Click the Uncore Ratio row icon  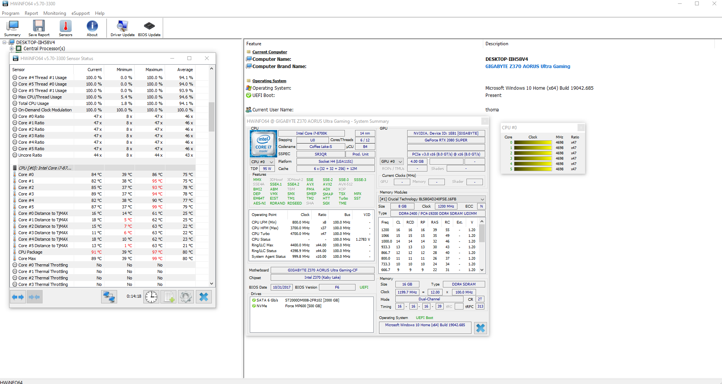[x=15, y=155]
